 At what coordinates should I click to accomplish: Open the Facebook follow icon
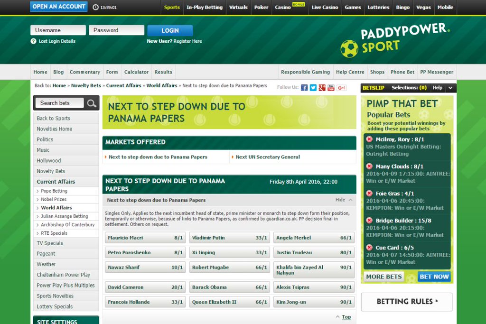[304, 88]
